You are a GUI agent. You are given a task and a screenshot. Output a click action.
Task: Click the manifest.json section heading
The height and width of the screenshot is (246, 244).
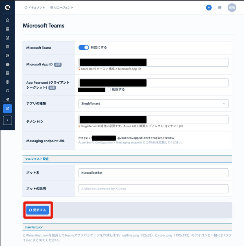34,227
